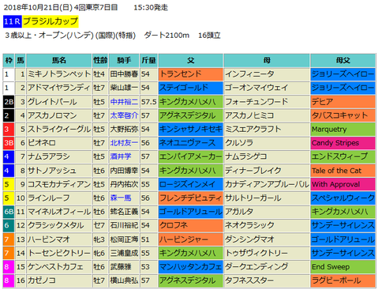This screenshot has height=290, width=378.
Task: Click dam cell アスカノヒミコ
Action: tap(267, 115)
